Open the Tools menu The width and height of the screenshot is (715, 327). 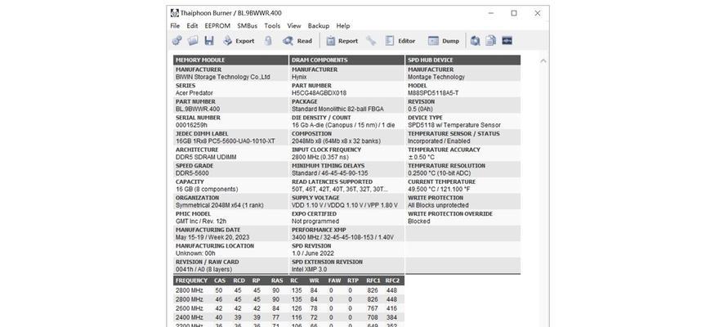272,26
